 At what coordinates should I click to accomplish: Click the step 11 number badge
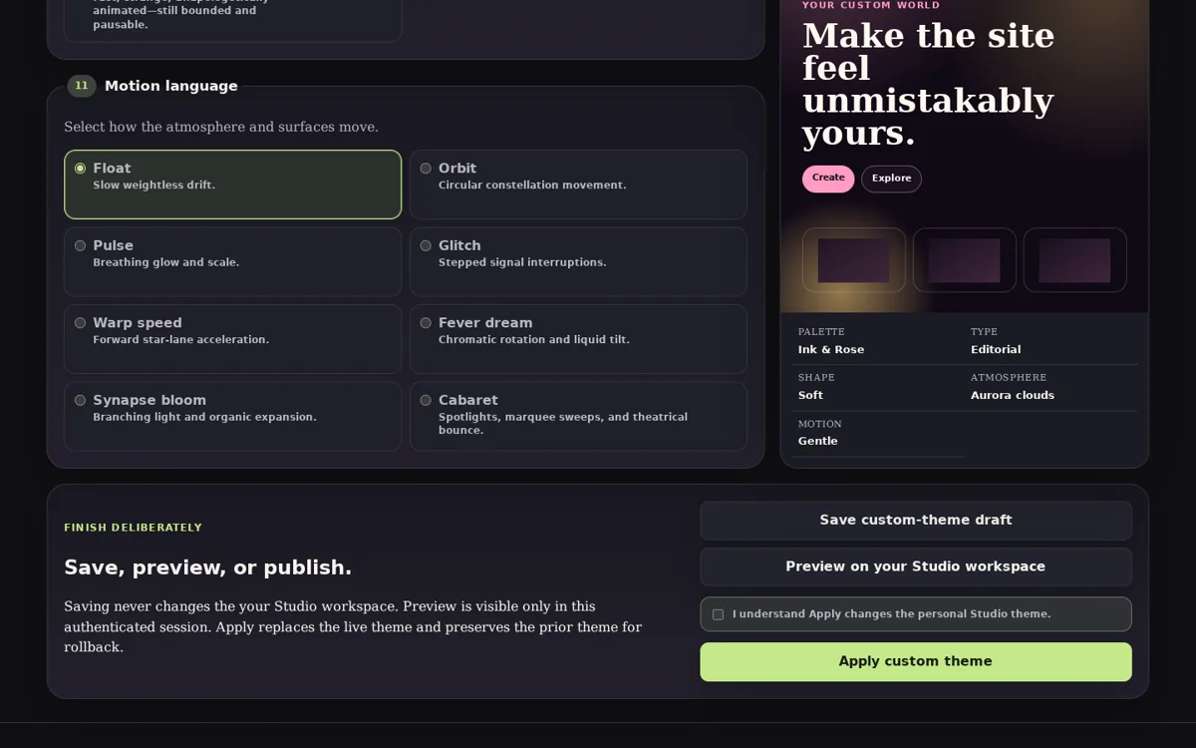tap(82, 86)
